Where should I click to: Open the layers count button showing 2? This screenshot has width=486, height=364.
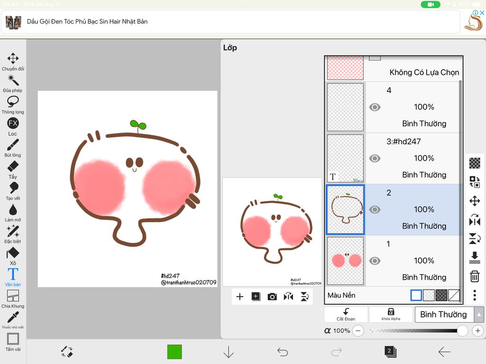390,352
